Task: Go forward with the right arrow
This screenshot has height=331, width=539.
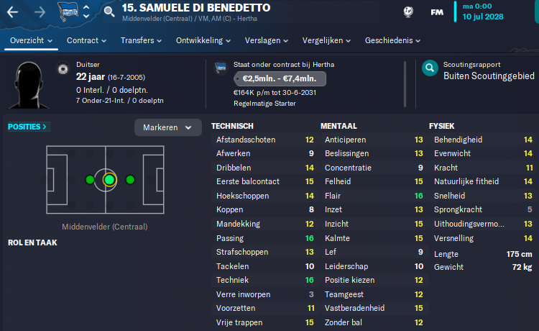Action: click(x=40, y=12)
